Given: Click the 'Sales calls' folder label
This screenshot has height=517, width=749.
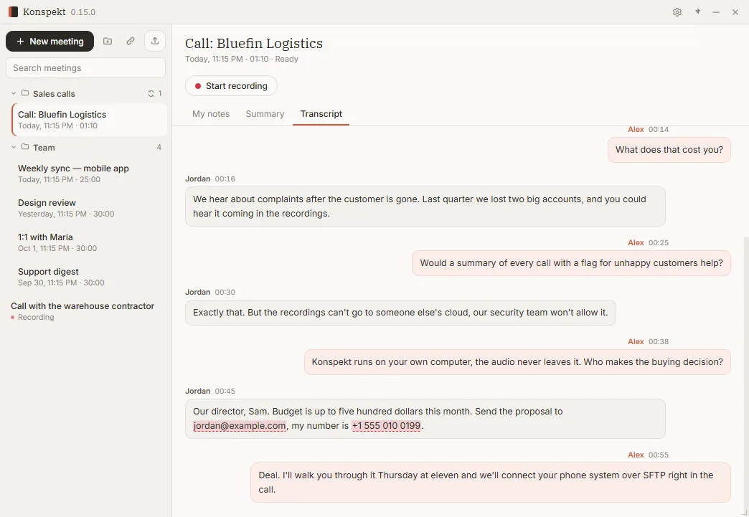Looking at the screenshot, I should click(x=54, y=93).
